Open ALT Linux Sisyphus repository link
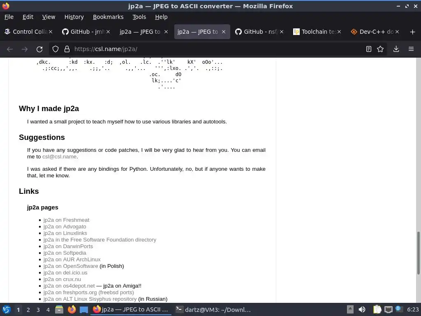 90,299
